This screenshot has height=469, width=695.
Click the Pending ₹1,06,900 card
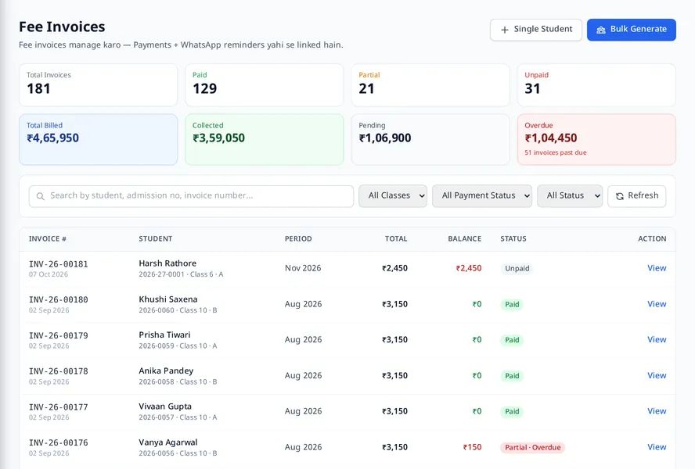click(430, 139)
